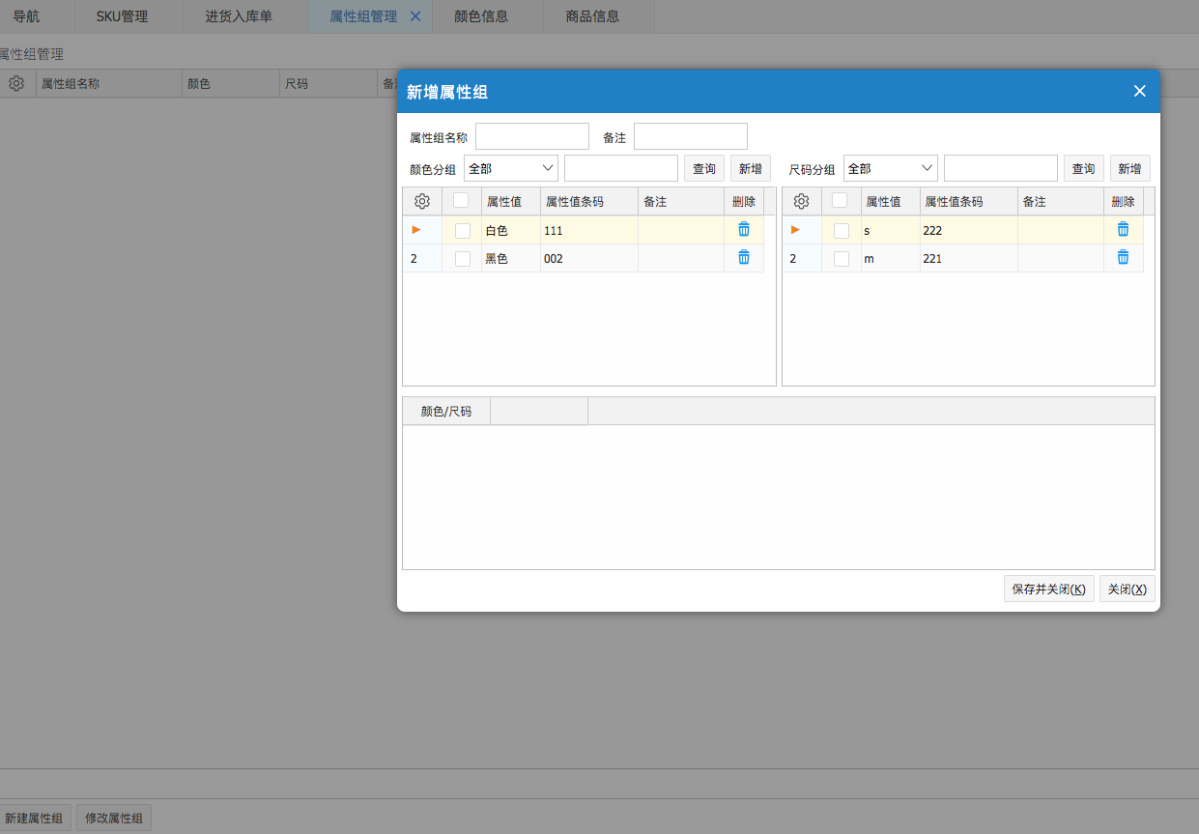The width and height of the screenshot is (1199, 834).
Task: Open size table settings gear icon
Action: (801, 202)
